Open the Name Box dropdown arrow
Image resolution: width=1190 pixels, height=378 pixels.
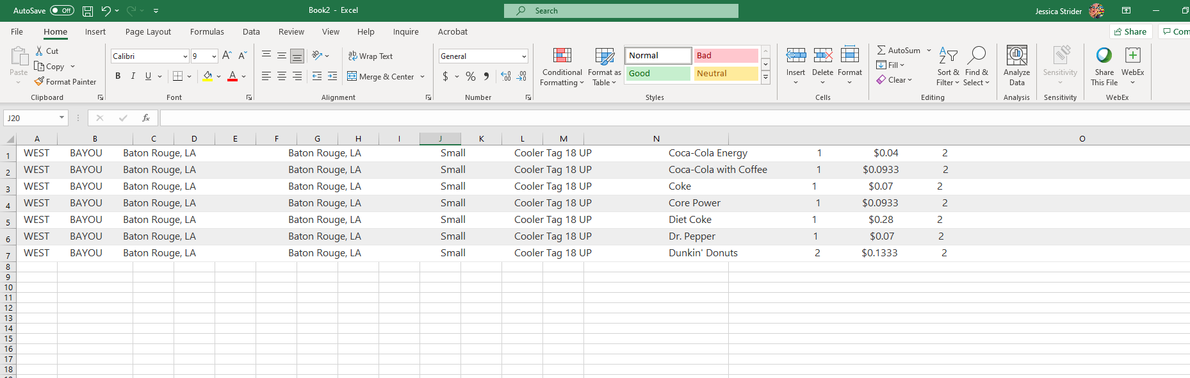coord(61,118)
